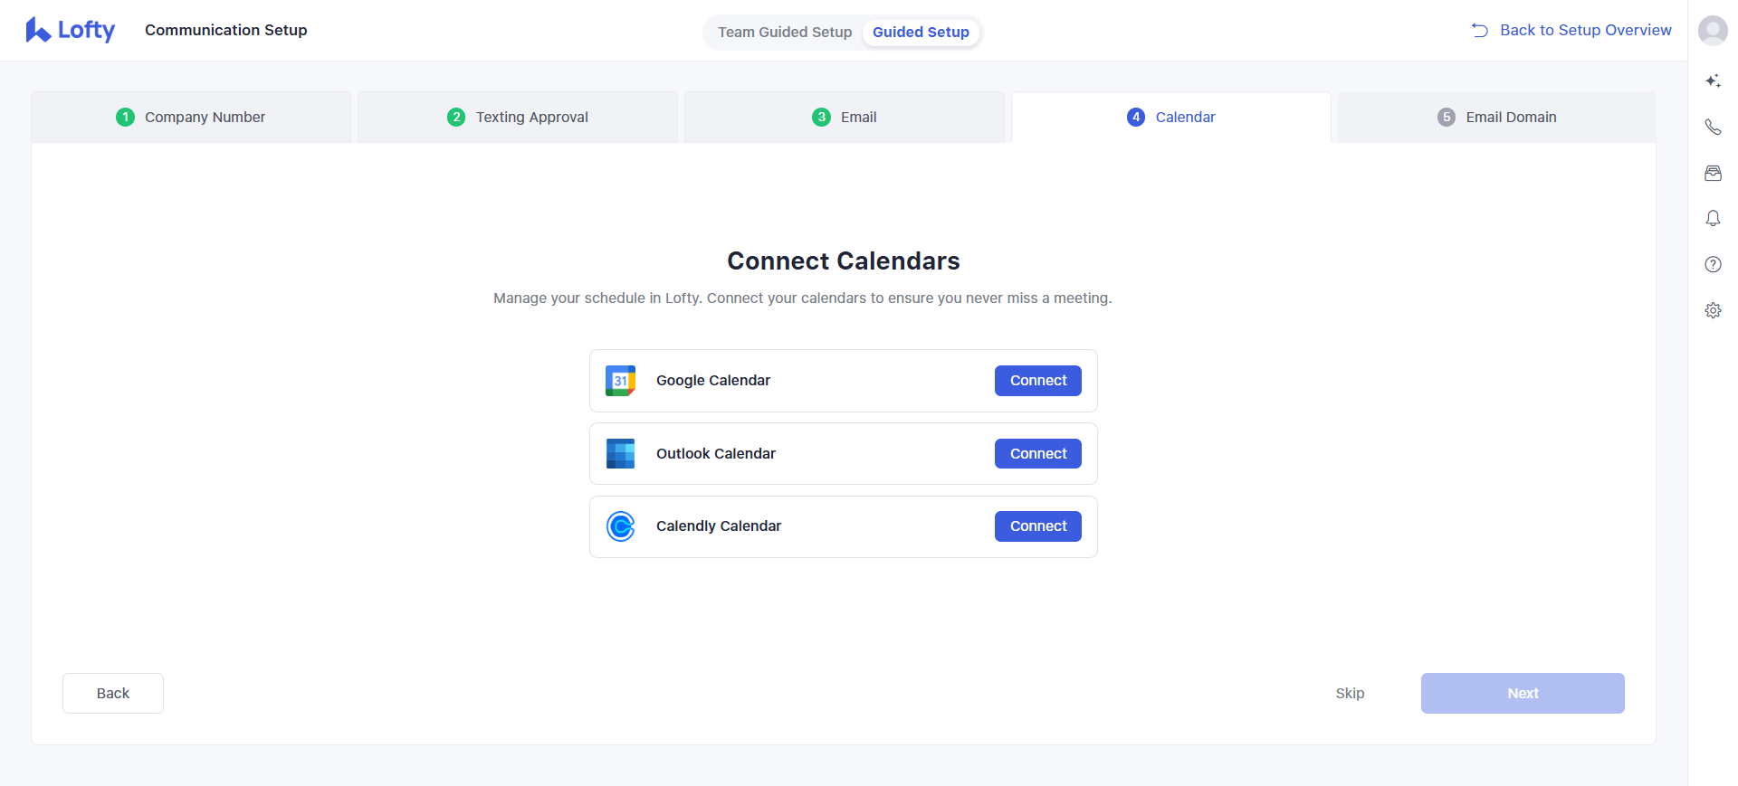This screenshot has height=786, width=1738.
Task: Open the notifications bell
Action: pyautogui.click(x=1713, y=219)
